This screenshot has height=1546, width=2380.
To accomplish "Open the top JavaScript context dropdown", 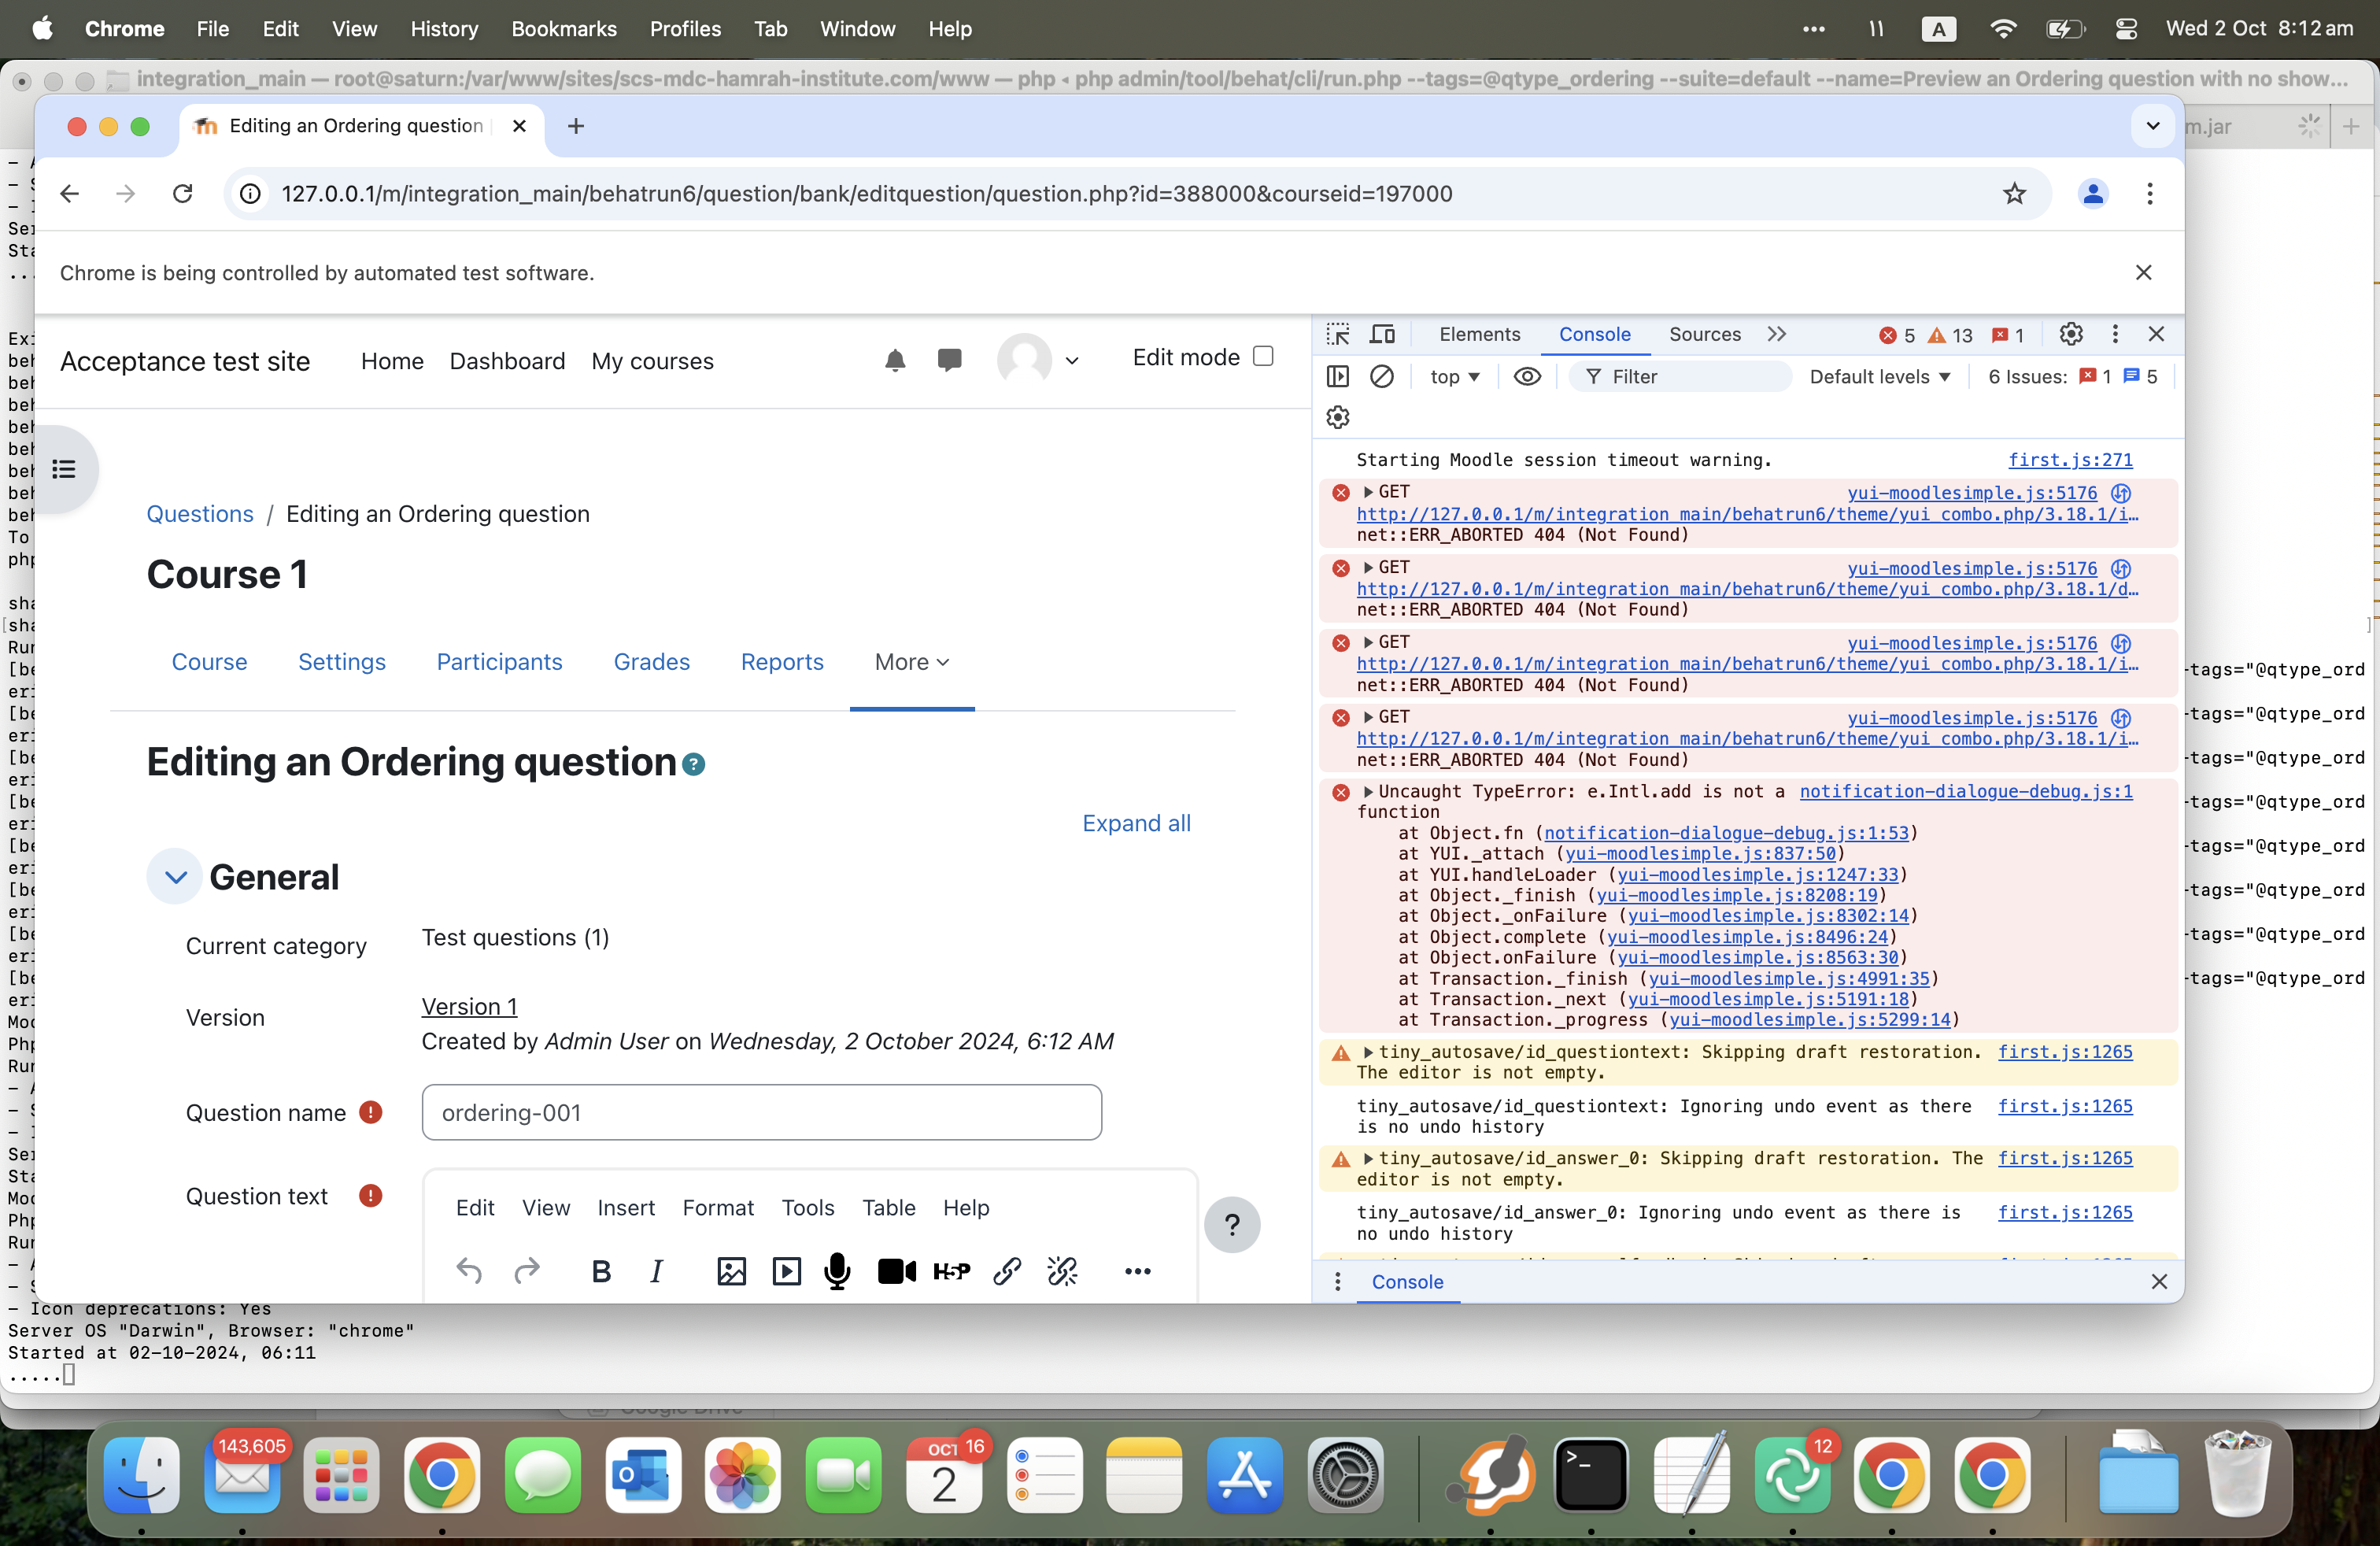I will (1455, 377).
